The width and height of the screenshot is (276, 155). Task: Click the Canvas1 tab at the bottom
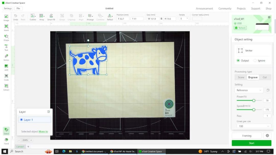[20, 147]
